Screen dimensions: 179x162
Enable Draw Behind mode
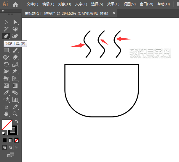point(11,147)
